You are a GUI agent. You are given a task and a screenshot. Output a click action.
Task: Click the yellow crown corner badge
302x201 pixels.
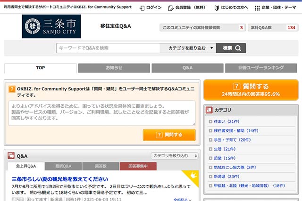click(x=193, y=176)
